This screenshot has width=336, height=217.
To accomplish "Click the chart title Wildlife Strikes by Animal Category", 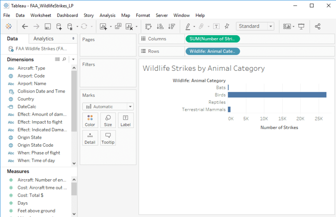I will click(204, 68).
